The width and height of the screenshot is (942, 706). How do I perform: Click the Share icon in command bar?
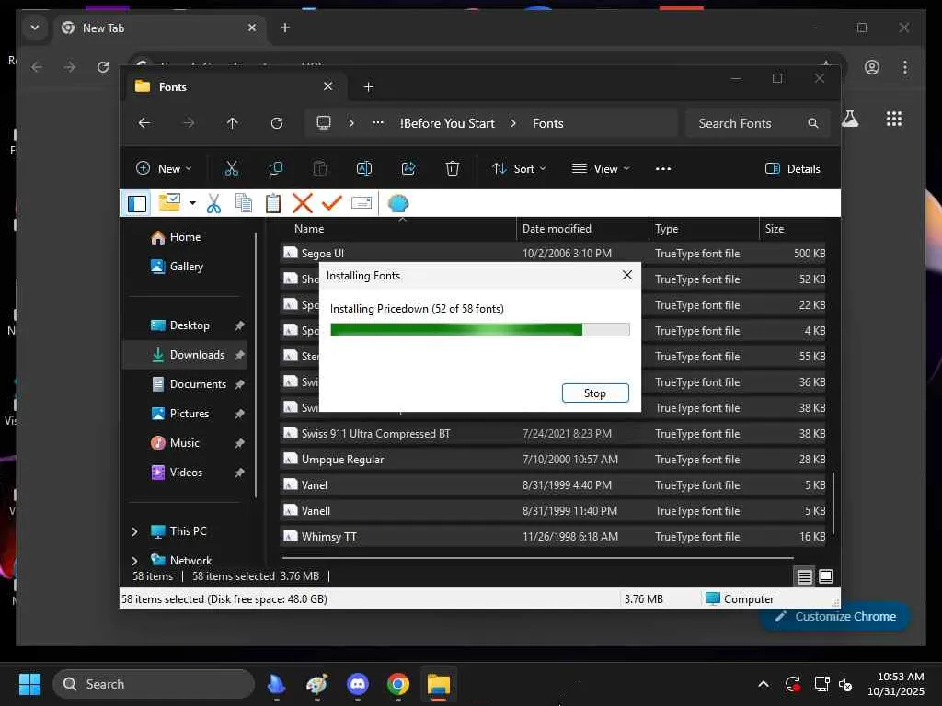[408, 168]
